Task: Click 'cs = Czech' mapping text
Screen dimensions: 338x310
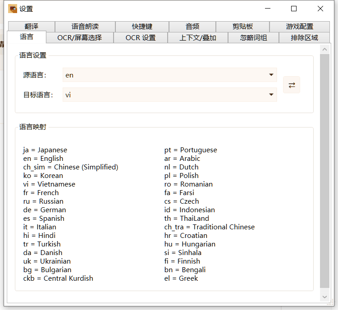Action: tap(182, 201)
